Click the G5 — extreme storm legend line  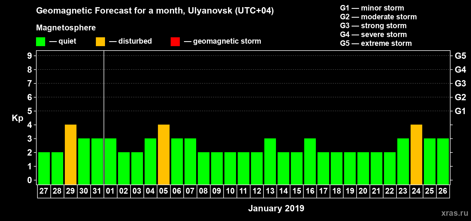376,43
